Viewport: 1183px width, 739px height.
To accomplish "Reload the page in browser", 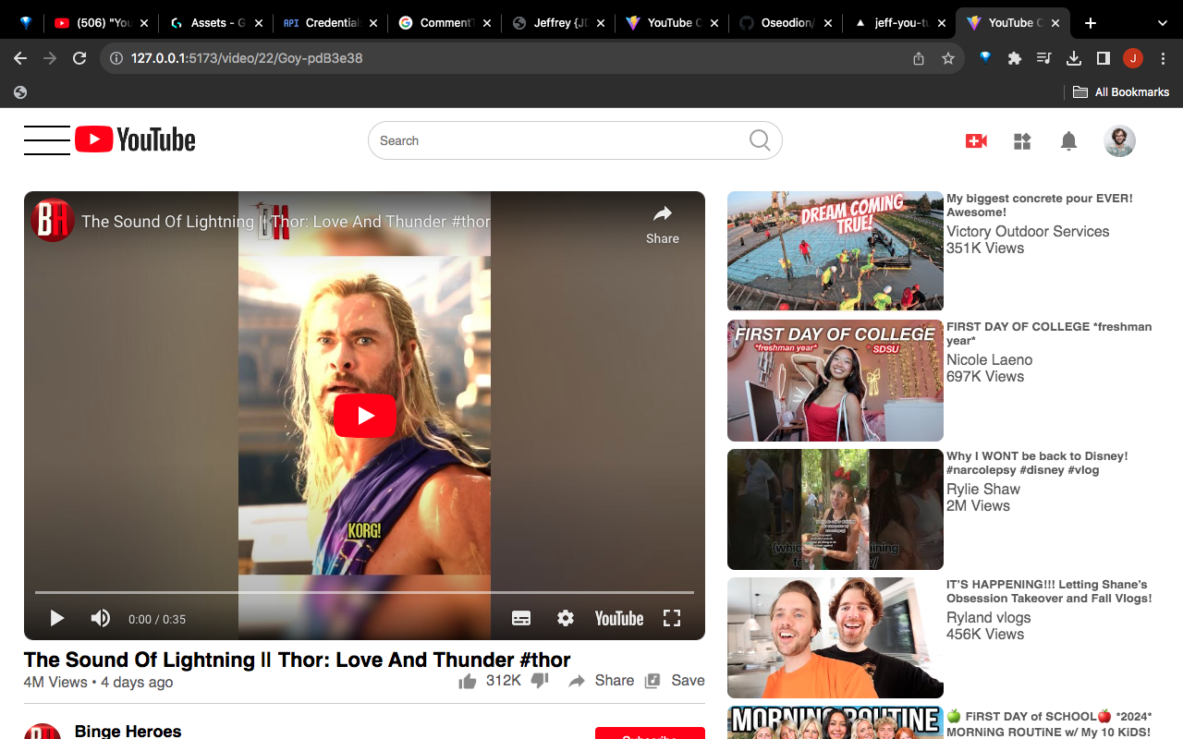I will point(79,58).
